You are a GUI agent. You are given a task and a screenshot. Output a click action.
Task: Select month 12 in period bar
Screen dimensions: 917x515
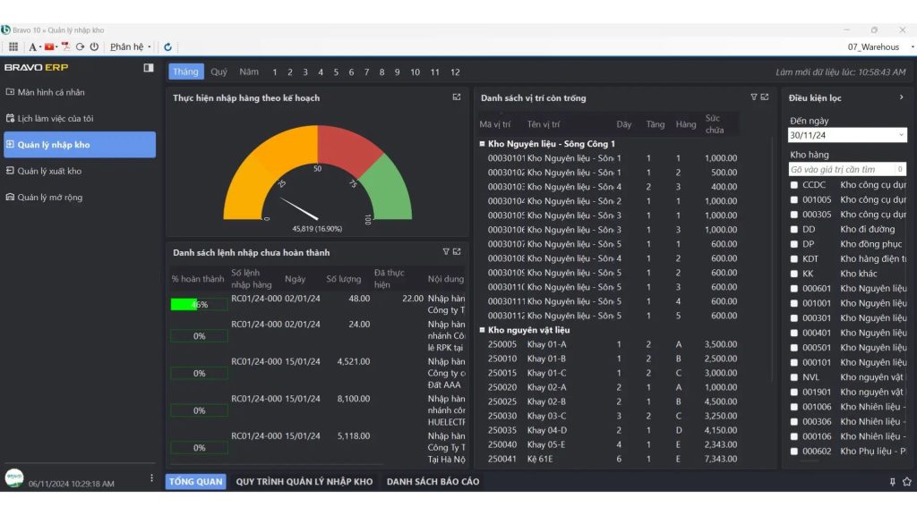coord(455,72)
